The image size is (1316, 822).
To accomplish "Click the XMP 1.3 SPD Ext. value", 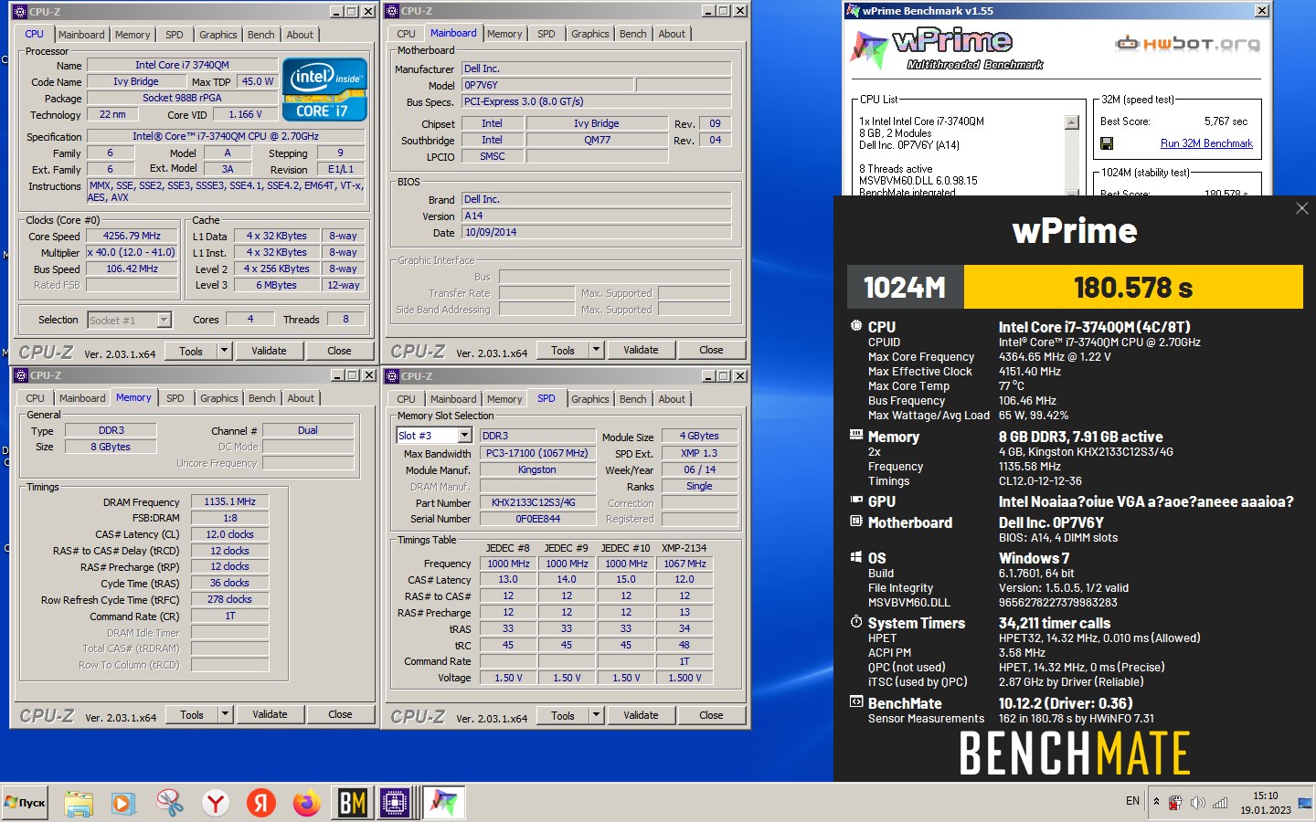I will pos(699,453).
